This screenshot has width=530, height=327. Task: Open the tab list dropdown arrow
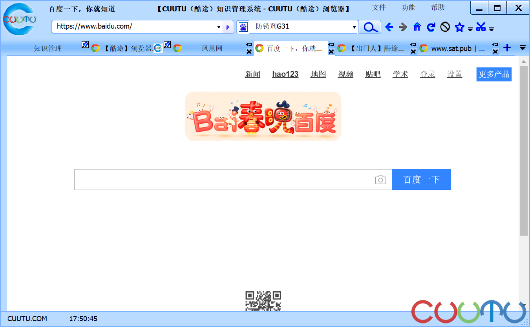(523, 47)
